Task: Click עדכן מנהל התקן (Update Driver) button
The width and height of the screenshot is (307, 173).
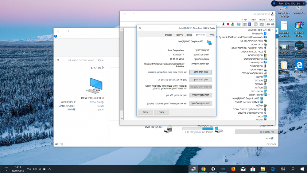Action: click(x=200, y=79)
